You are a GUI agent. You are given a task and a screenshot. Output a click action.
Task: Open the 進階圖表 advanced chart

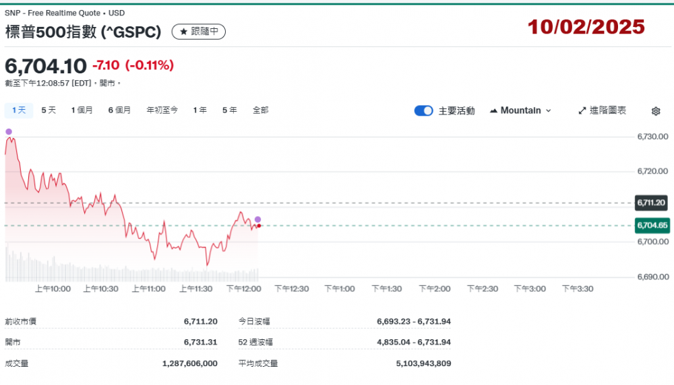tap(602, 110)
